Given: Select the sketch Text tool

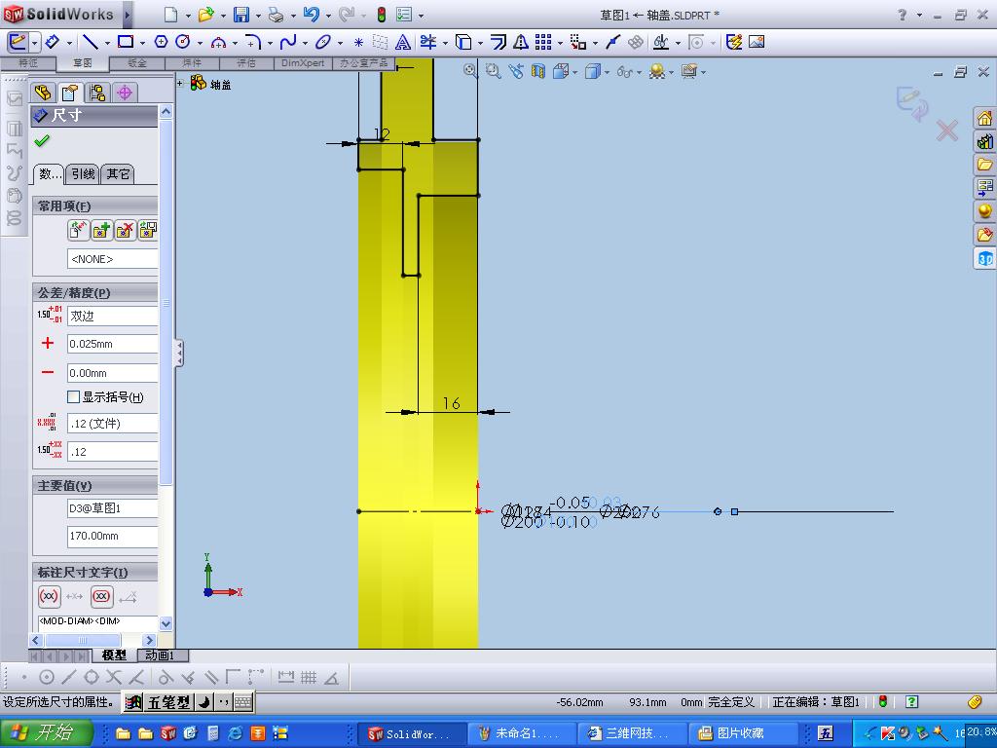Looking at the screenshot, I should click(x=402, y=43).
